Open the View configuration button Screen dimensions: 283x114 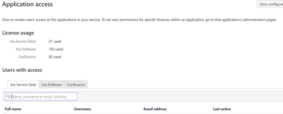pyautogui.click(x=270, y=4)
